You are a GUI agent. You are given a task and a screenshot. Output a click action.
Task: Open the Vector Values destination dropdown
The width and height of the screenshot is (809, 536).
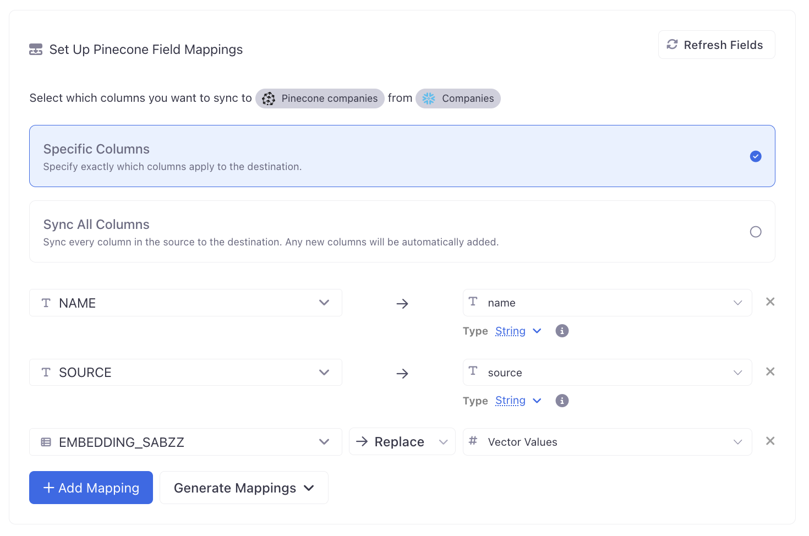tap(607, 442)
